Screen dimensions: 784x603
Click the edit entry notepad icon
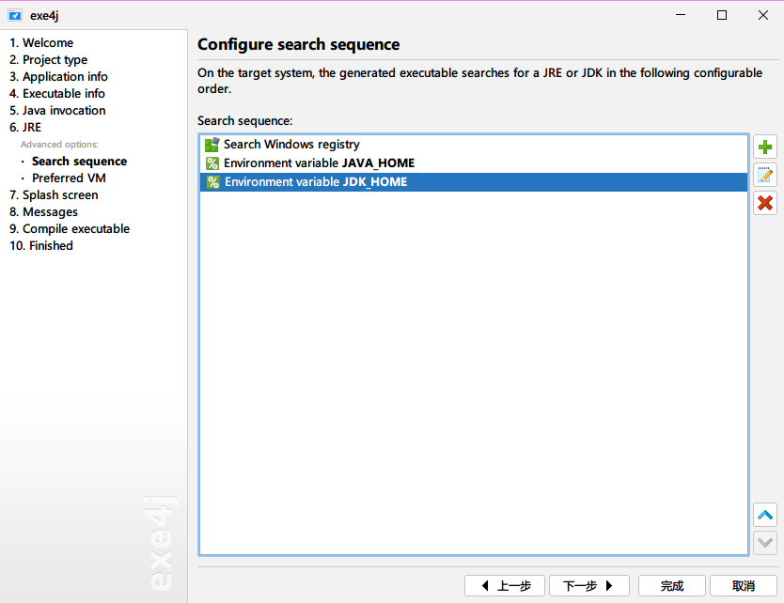(x=765, y=175)
